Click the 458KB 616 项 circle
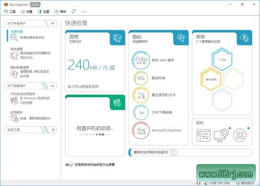The height and width of the screenshot is (186, 260). click(141, 61)
